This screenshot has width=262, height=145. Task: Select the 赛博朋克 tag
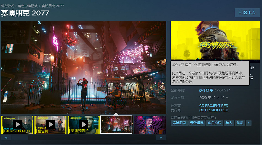[x=179, y=123]
